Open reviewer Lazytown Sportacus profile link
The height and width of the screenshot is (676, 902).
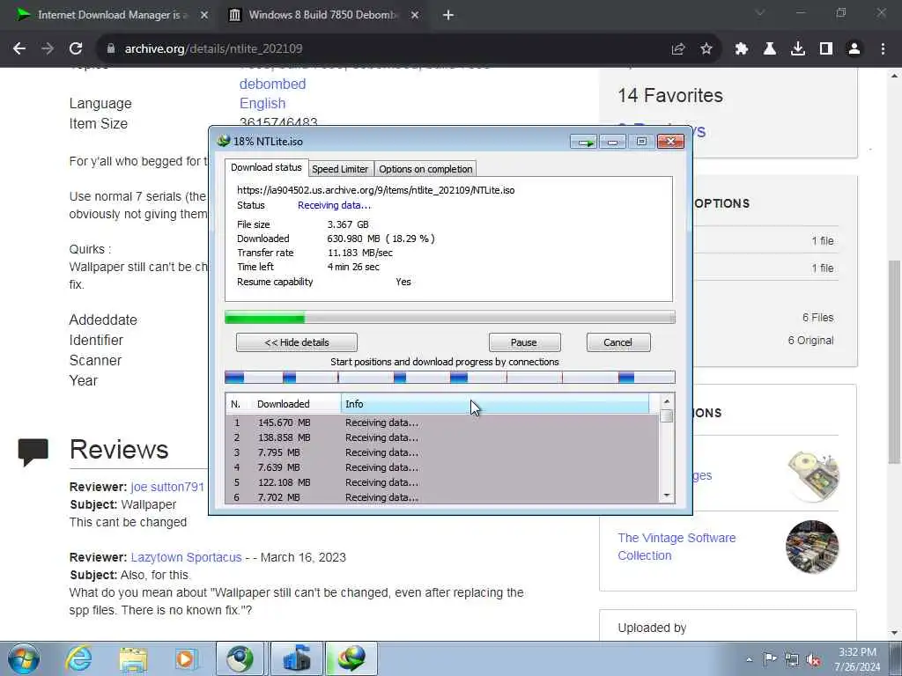click(186, 557)
